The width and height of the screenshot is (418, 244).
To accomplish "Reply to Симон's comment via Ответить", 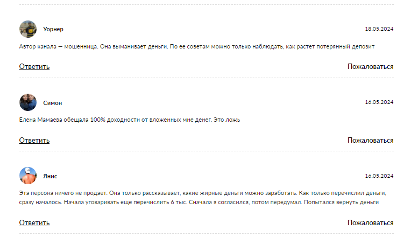I will (x=34, y=140).
